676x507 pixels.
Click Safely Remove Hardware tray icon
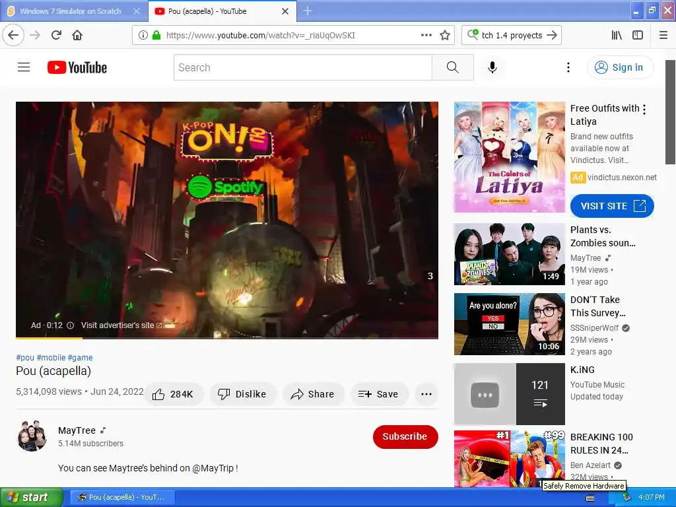coord(626,497)
